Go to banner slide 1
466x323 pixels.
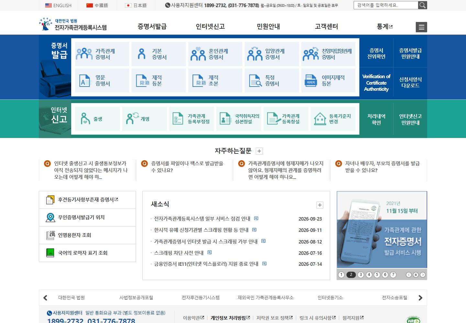[341, 275]
